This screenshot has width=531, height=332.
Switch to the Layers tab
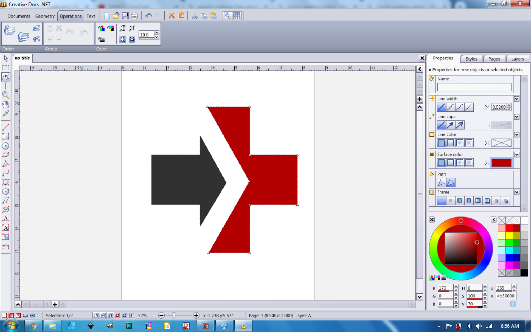[517, 59]
